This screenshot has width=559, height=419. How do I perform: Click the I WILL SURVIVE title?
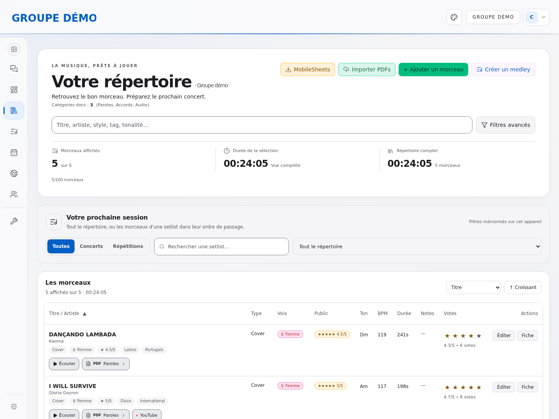point(73,386)
